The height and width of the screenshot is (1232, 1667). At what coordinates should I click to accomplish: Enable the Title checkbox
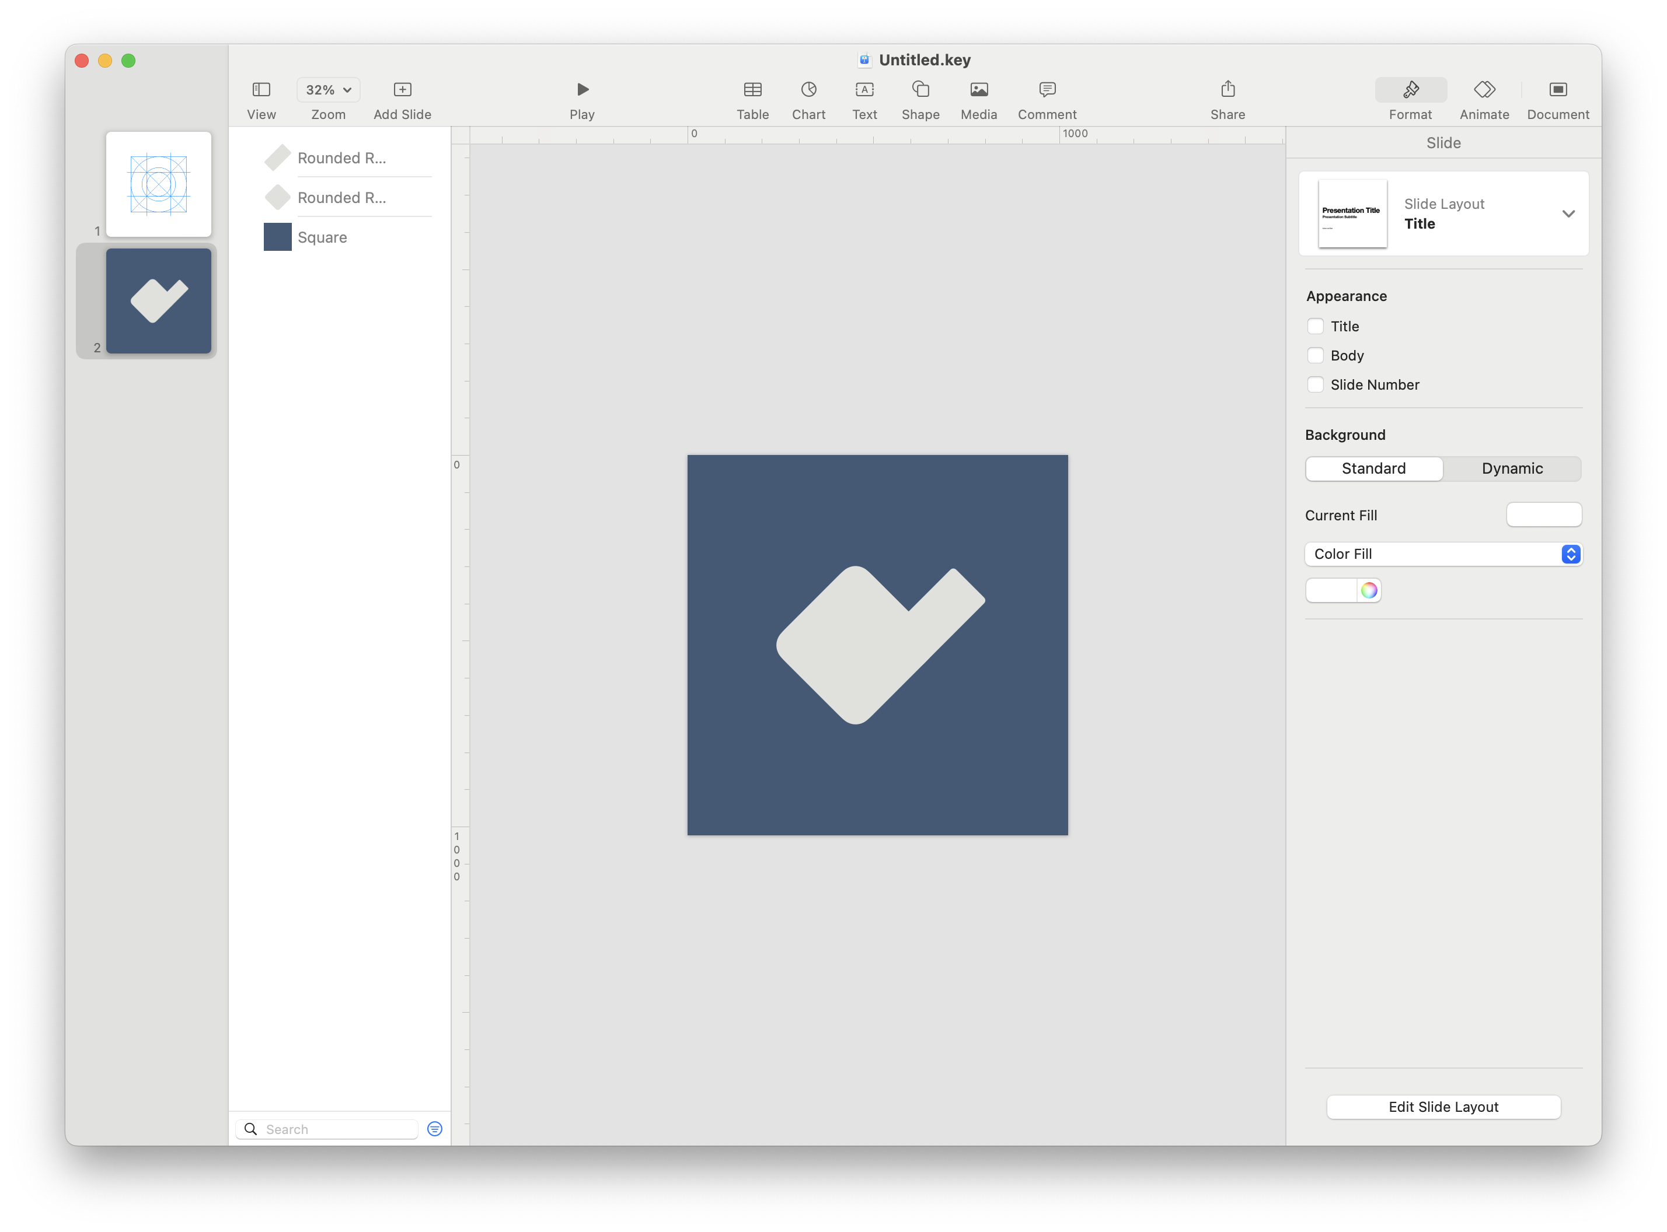pyautogui.click(x=1316, y=326)
